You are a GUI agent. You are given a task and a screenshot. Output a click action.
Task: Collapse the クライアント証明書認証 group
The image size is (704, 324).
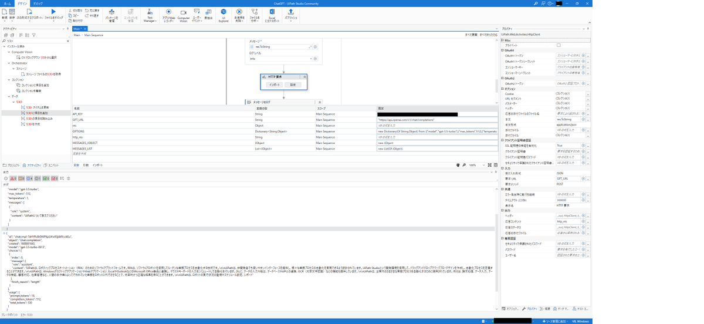click(x=503, y=140)
